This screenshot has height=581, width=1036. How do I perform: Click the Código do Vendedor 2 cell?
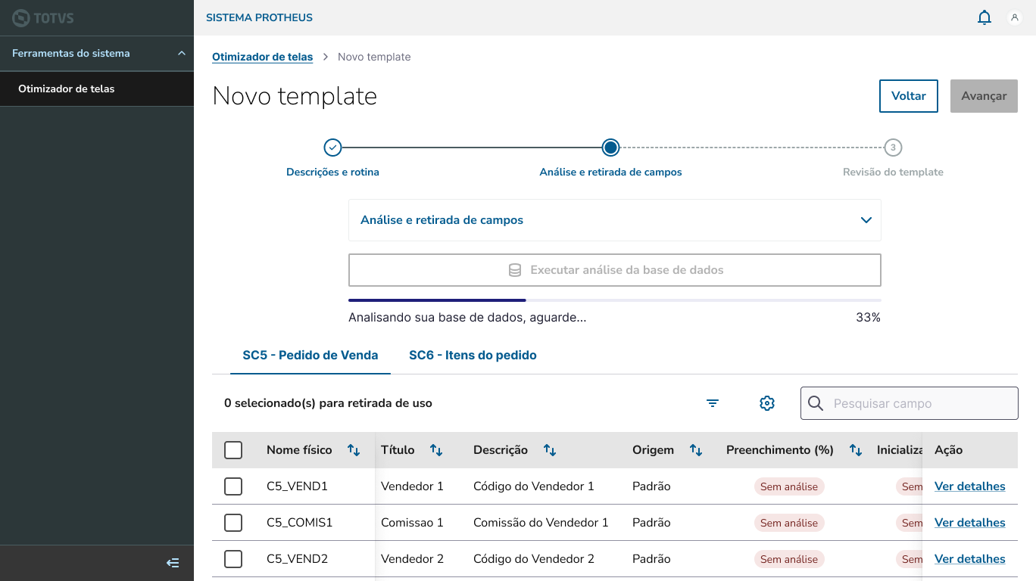pyautogui.click(x=534, y=559)
